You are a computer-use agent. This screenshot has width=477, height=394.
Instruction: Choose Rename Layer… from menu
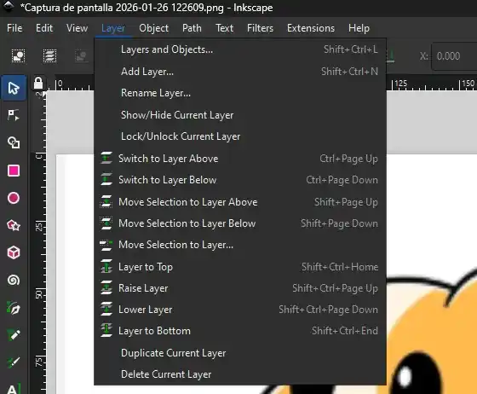tap(240, 93)
